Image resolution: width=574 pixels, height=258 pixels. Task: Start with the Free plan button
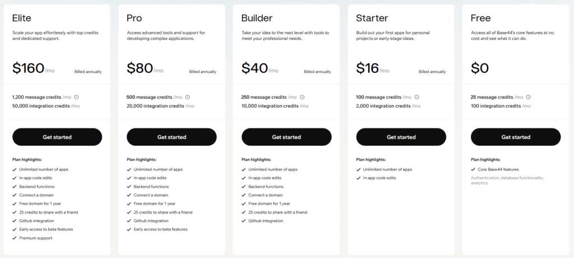(516, 137)
